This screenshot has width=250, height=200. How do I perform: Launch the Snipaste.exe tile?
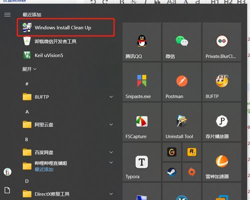click(142, 82)
